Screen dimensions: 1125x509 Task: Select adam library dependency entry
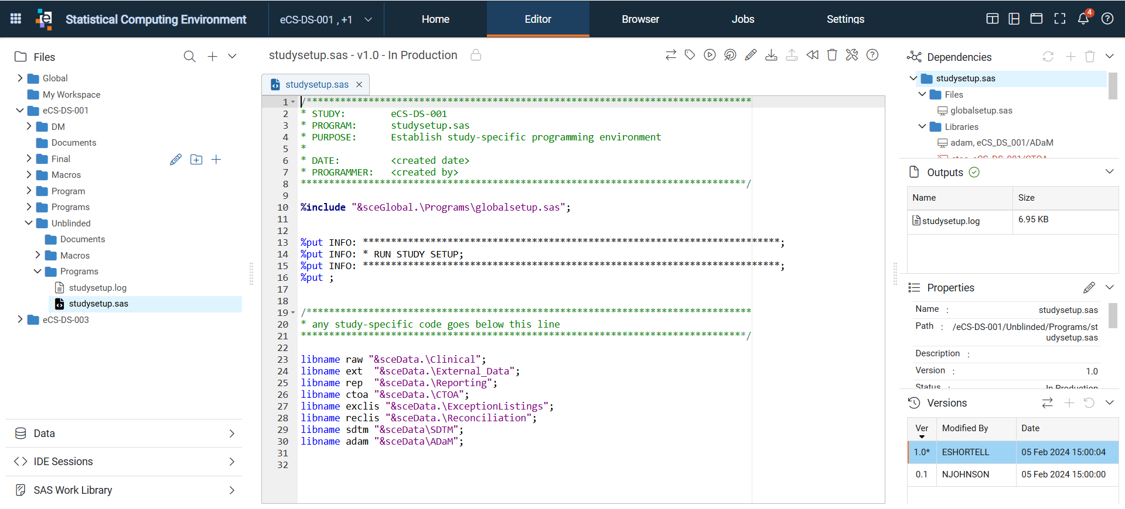point(1001,143)
